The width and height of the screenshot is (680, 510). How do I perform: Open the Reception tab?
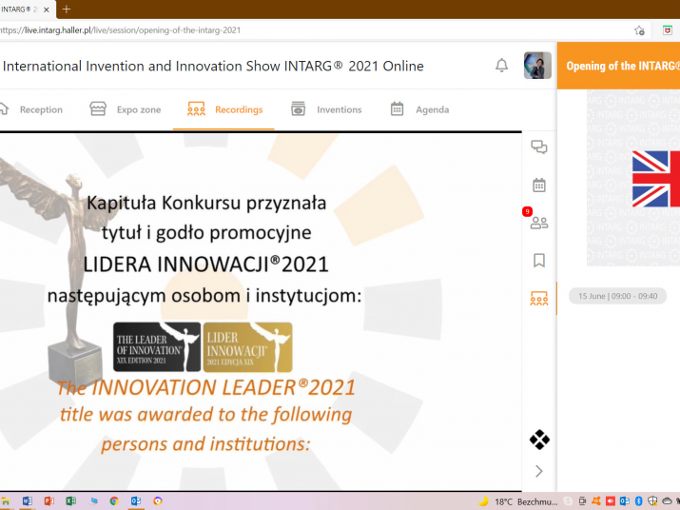pyautogui.click(x=31, y=109)
